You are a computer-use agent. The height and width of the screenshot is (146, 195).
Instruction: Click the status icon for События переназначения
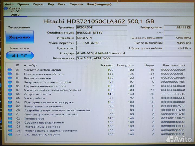10,122
